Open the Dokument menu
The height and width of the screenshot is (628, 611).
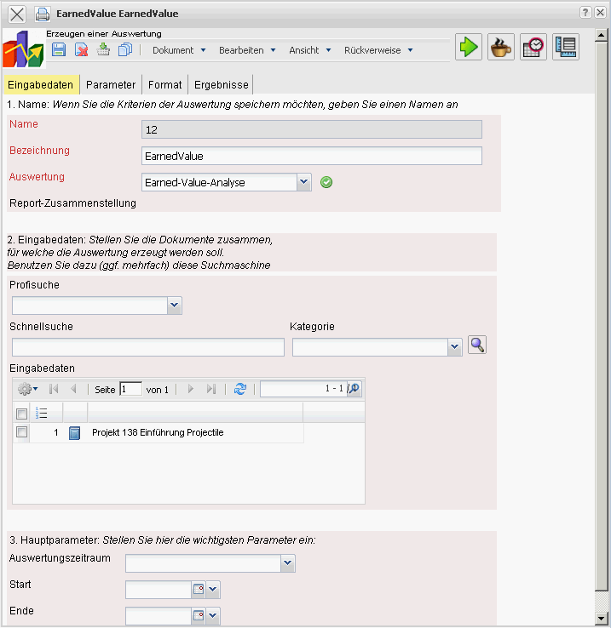[179, 50]
